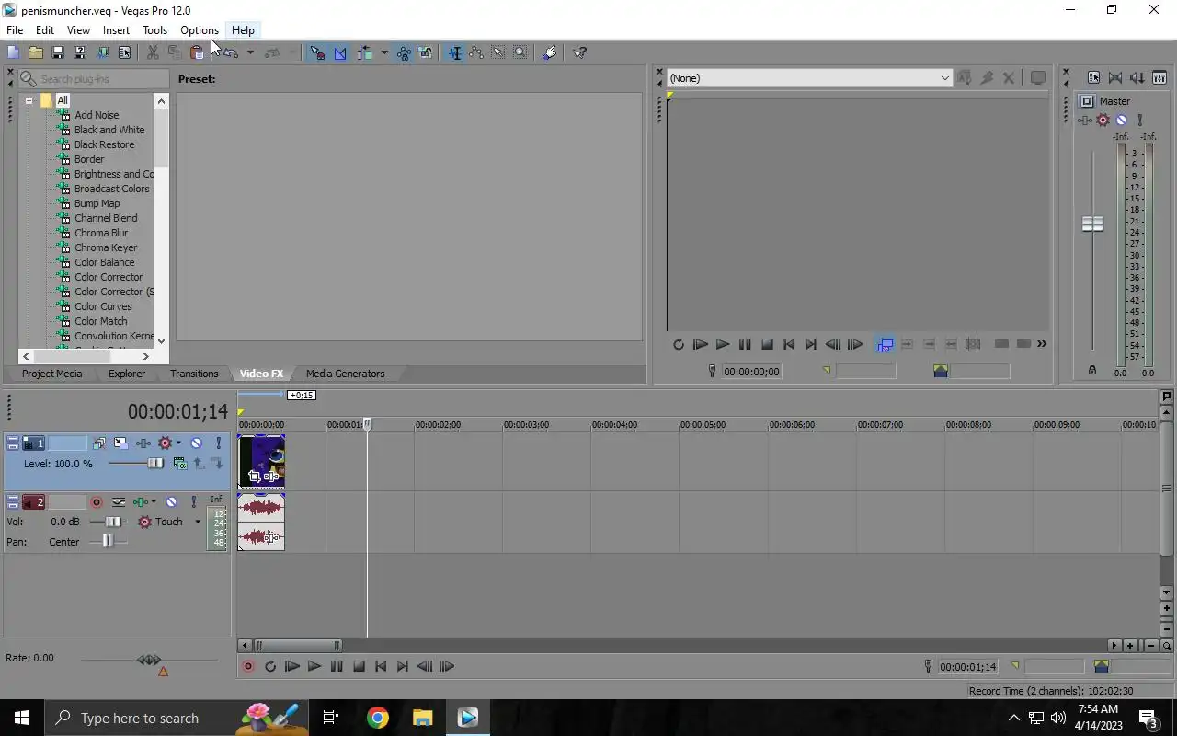
Task: Toggle lock fader channels on Master bus
Action: pos(1092,370)
